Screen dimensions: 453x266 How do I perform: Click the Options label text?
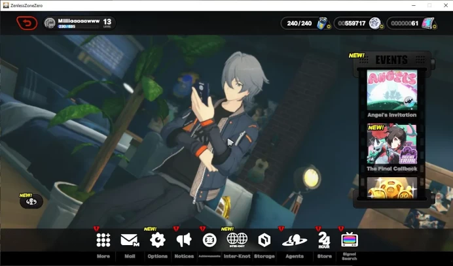pyautogui.click(x=158, y=256)
